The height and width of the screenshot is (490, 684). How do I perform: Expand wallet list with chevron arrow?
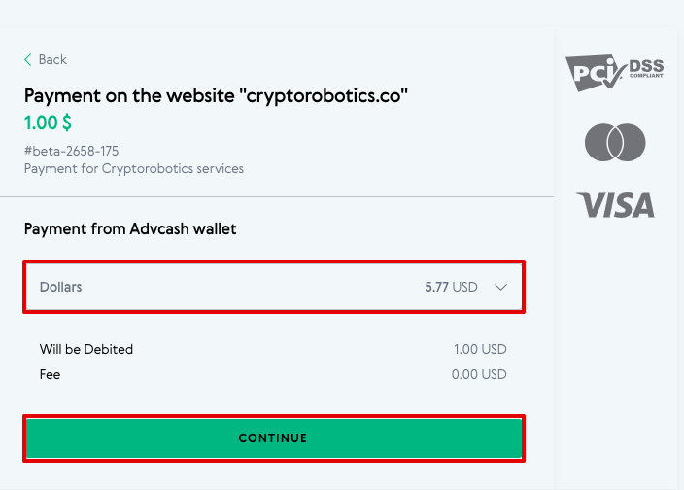[500, 287]
